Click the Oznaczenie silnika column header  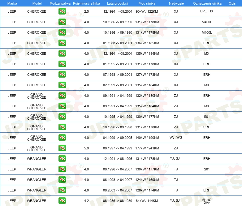pos(207,3)
